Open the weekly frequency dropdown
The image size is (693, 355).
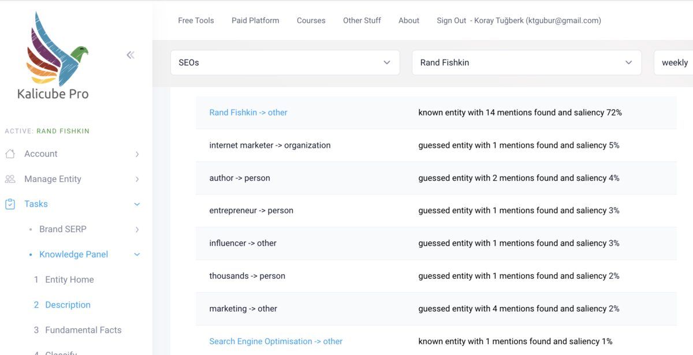pos(673,62)
